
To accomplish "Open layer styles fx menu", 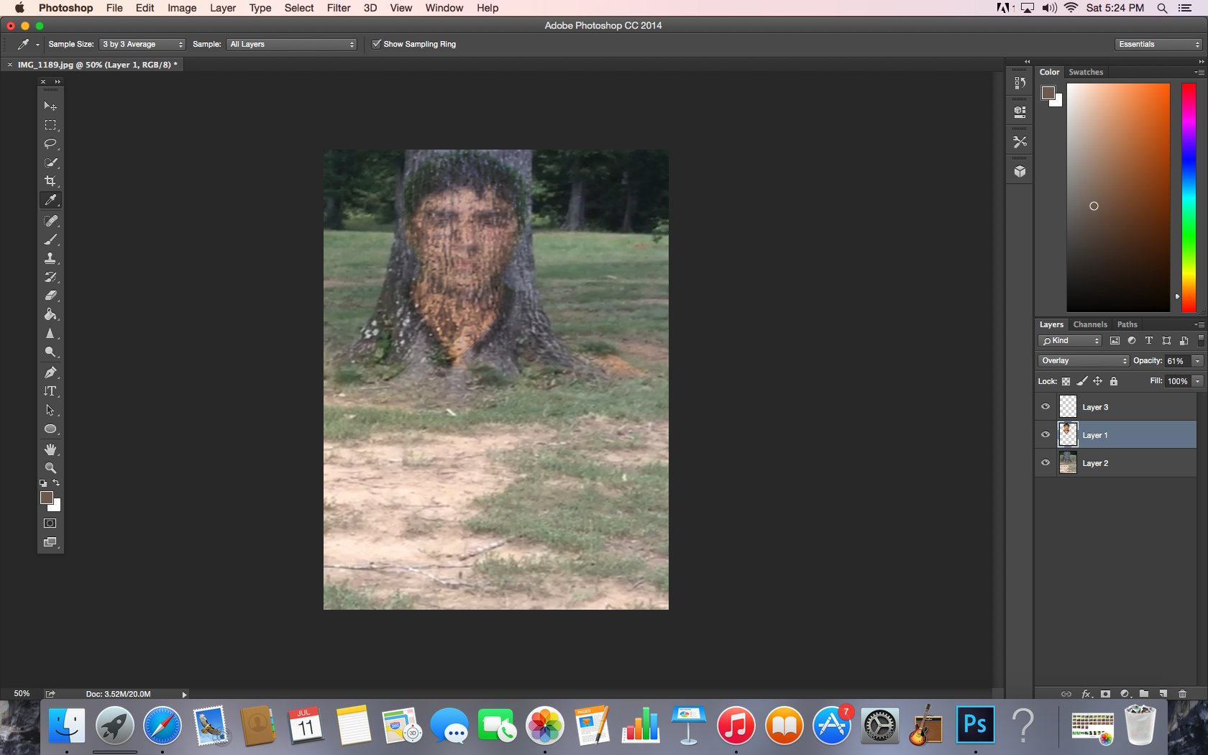I will [x=1086, y=694].
